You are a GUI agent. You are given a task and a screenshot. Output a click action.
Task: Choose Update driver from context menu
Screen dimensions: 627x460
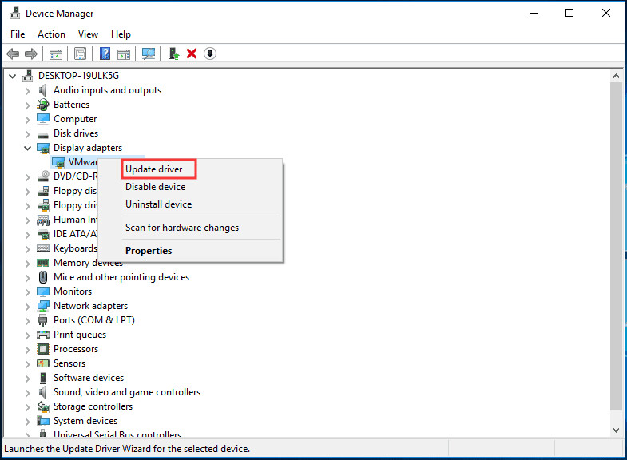point(154,169)
